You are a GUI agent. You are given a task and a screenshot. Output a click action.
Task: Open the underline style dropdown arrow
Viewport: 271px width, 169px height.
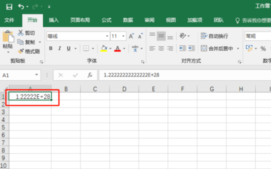pos(76,48)
